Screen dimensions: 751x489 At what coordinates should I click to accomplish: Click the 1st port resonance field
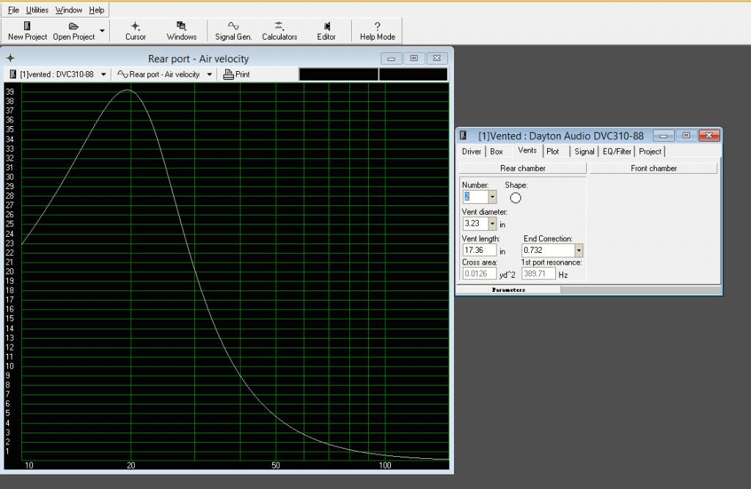pos(538,274)
